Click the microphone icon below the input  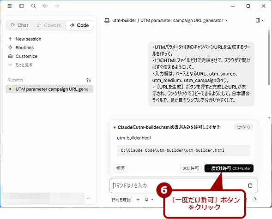pyautogui.click(x=146, y=200)
